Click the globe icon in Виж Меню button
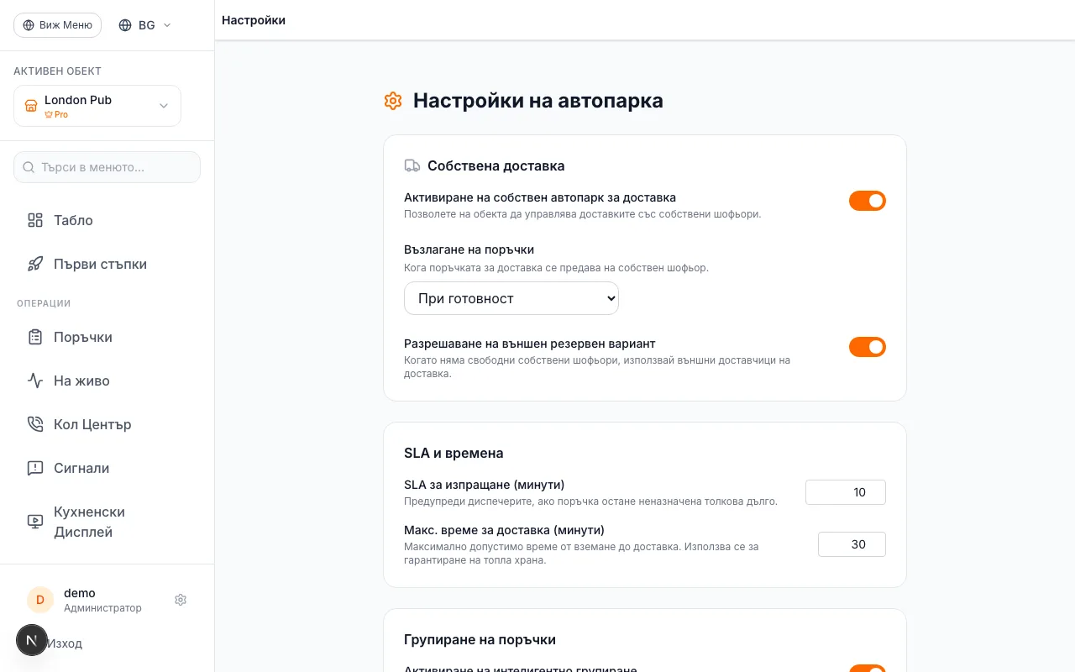The height and width of the screenshot is (672, 1075). 29,25
